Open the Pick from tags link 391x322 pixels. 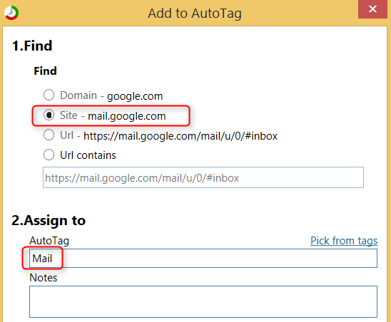[344, 241]
